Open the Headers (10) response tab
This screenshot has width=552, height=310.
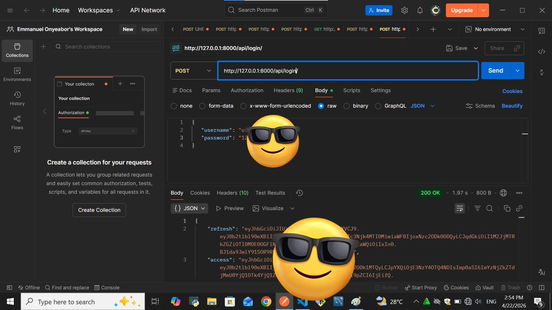pos(232,193)
